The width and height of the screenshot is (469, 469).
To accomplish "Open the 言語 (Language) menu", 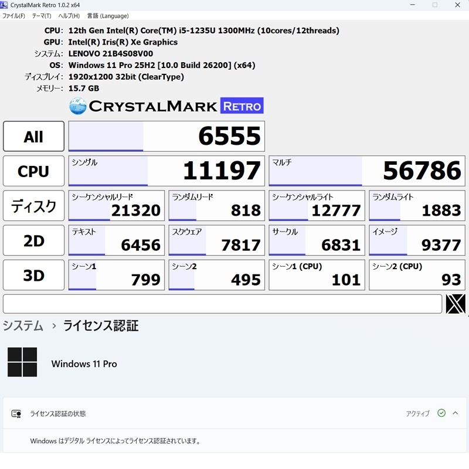I will coord(108,16).
